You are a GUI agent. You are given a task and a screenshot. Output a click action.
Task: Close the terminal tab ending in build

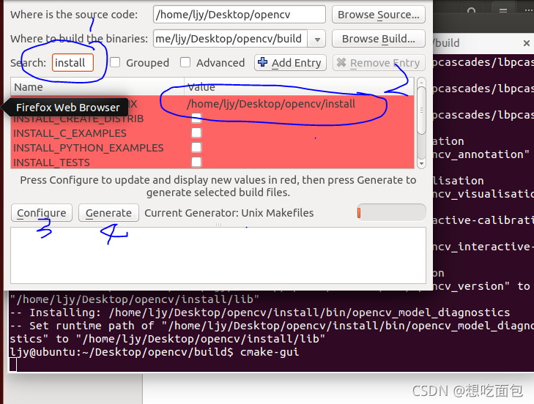[x=527, y=43]
